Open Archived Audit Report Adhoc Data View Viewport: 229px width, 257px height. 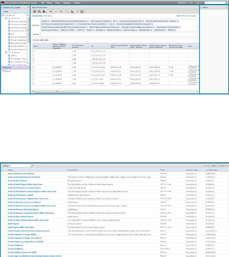pos(25,184)
